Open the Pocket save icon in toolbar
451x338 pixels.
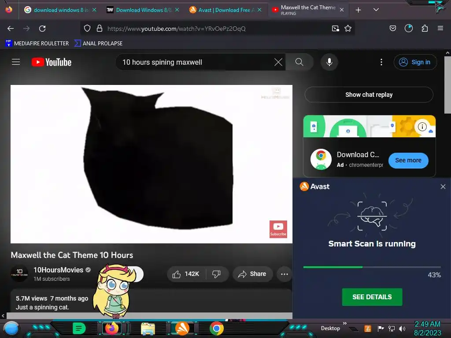pos(392,28)
